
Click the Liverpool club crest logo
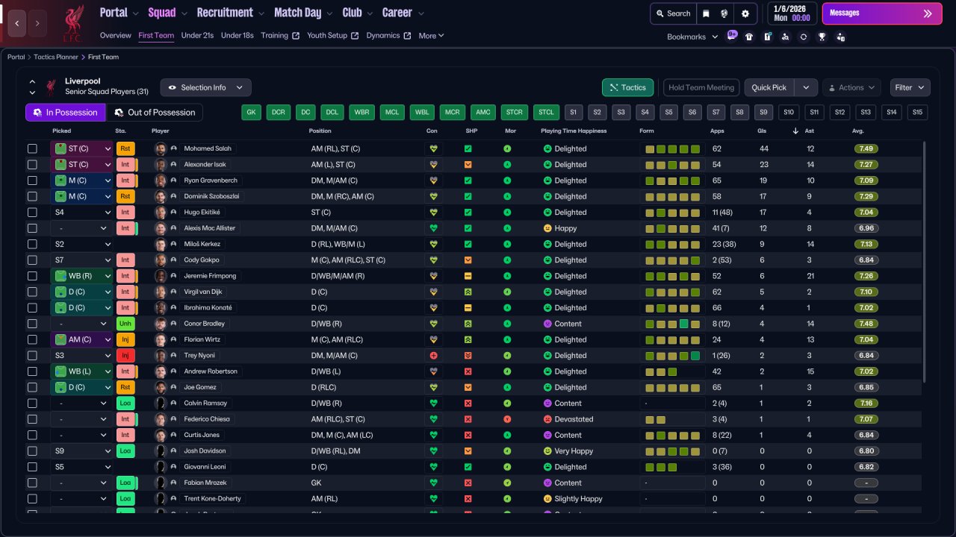pos(73,22)
